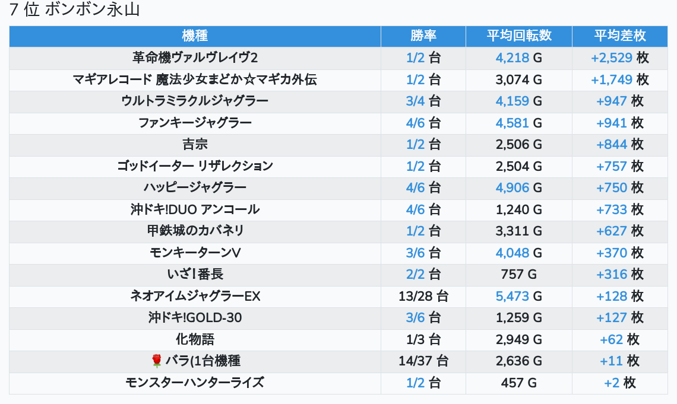
Task: Select the 平均回転数 column header
Action: click(518, 36)
